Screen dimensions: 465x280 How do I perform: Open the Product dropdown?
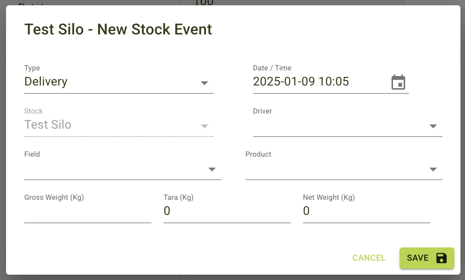[433, 169]
